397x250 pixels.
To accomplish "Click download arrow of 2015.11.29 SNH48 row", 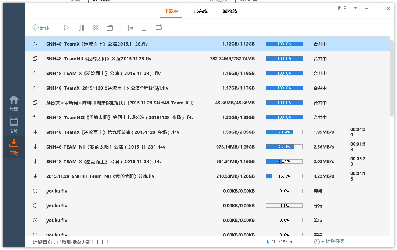I will click(x=35, y=176).
